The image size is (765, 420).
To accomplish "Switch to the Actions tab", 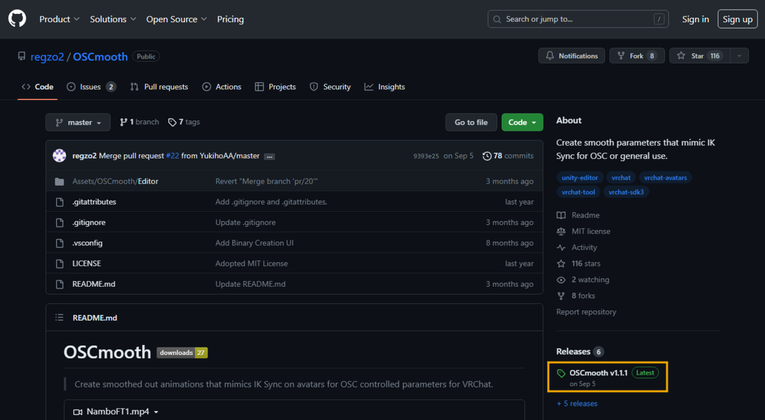I will click(x=222, y=87).
